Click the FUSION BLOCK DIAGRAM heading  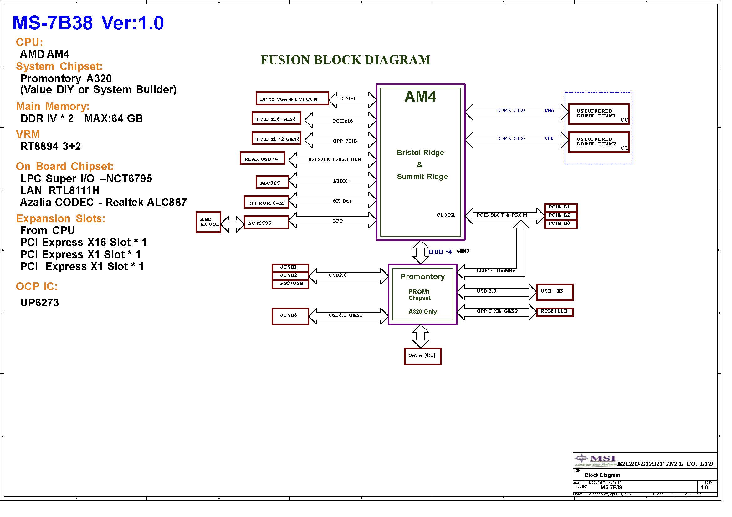345,60
